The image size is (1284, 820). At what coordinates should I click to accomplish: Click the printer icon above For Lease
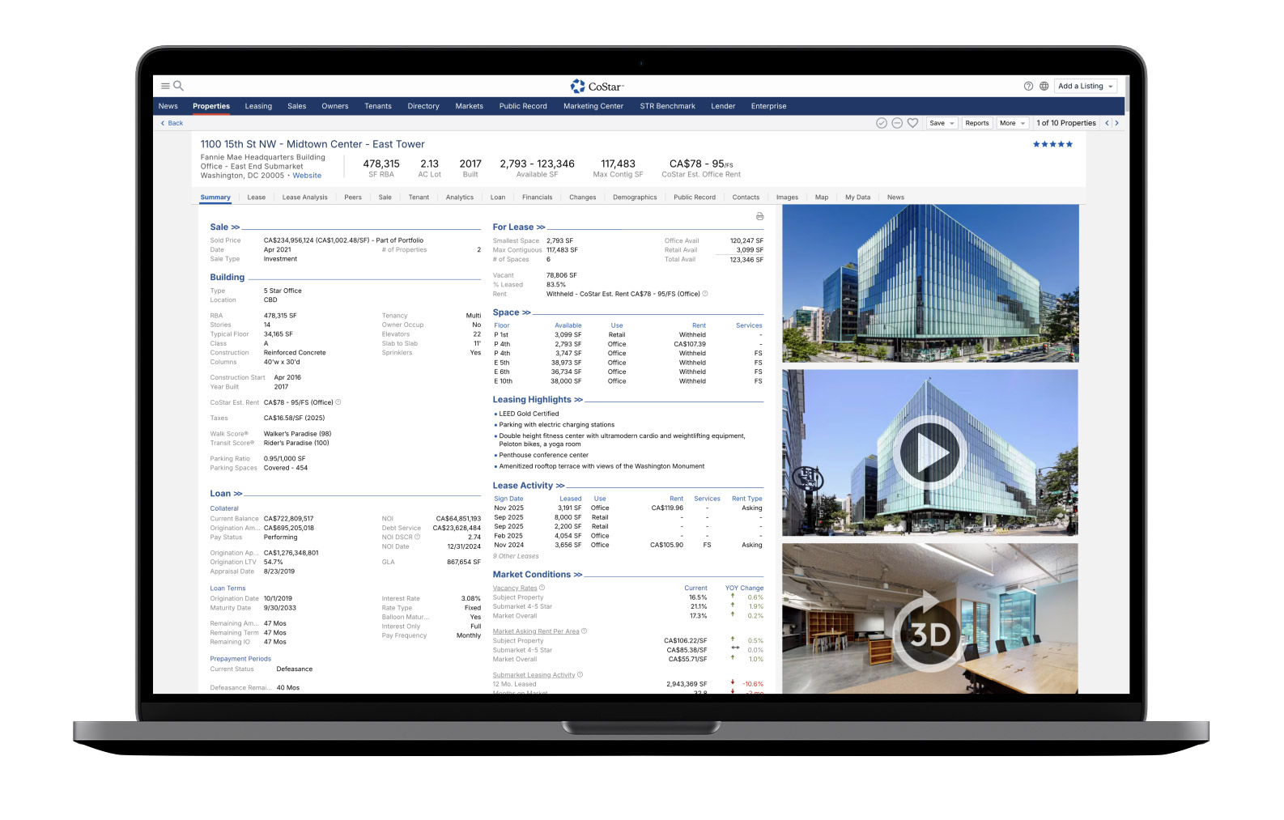(x=759, y=216)
